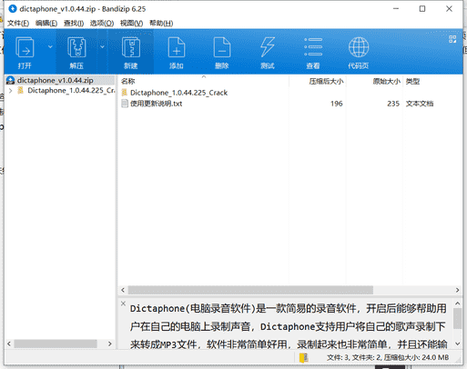Click the 235 original size value
The image size is (467, 369).
[x=393, y=104]
